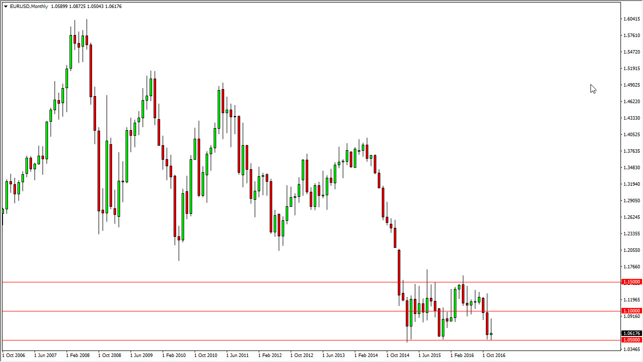Screen dimensions: 643x362
Task: Select the red 1.15000 level price tag
Action: click(630, 282)
